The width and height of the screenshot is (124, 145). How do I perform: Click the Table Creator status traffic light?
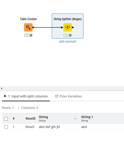click(x=28, y=35)
